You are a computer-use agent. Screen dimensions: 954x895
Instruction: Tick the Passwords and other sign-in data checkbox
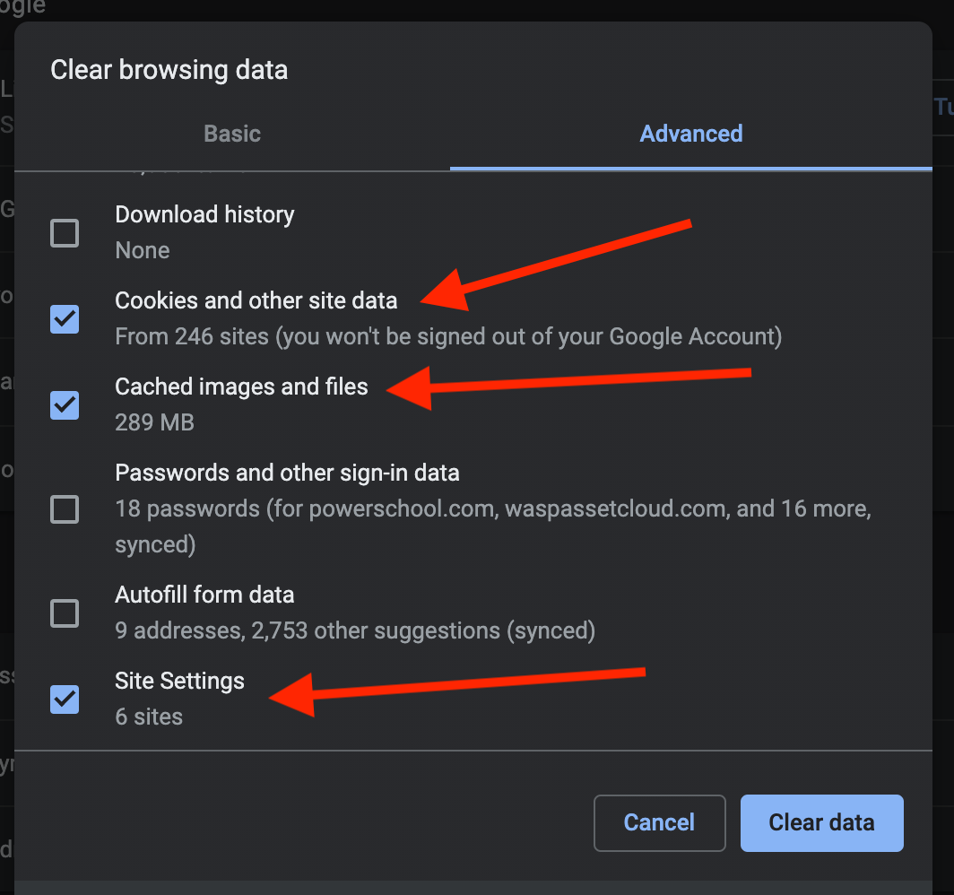point(65,509)
